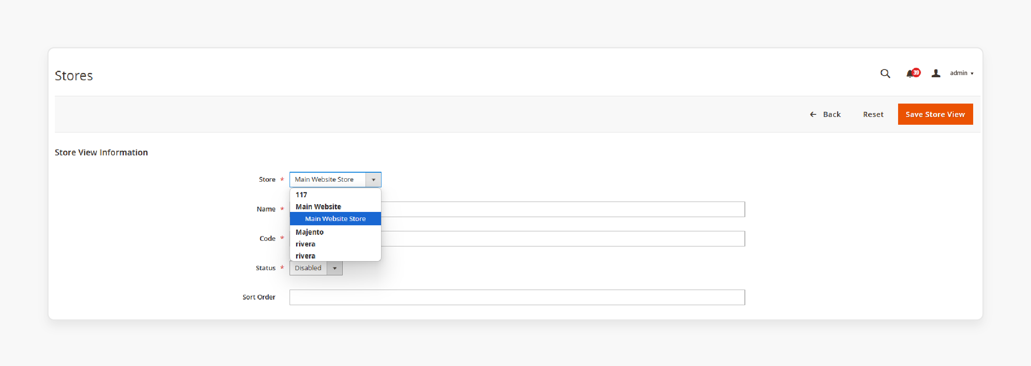The image size is (1031, 366).
Task: Go back using the Back button
Action: (825, 114)
